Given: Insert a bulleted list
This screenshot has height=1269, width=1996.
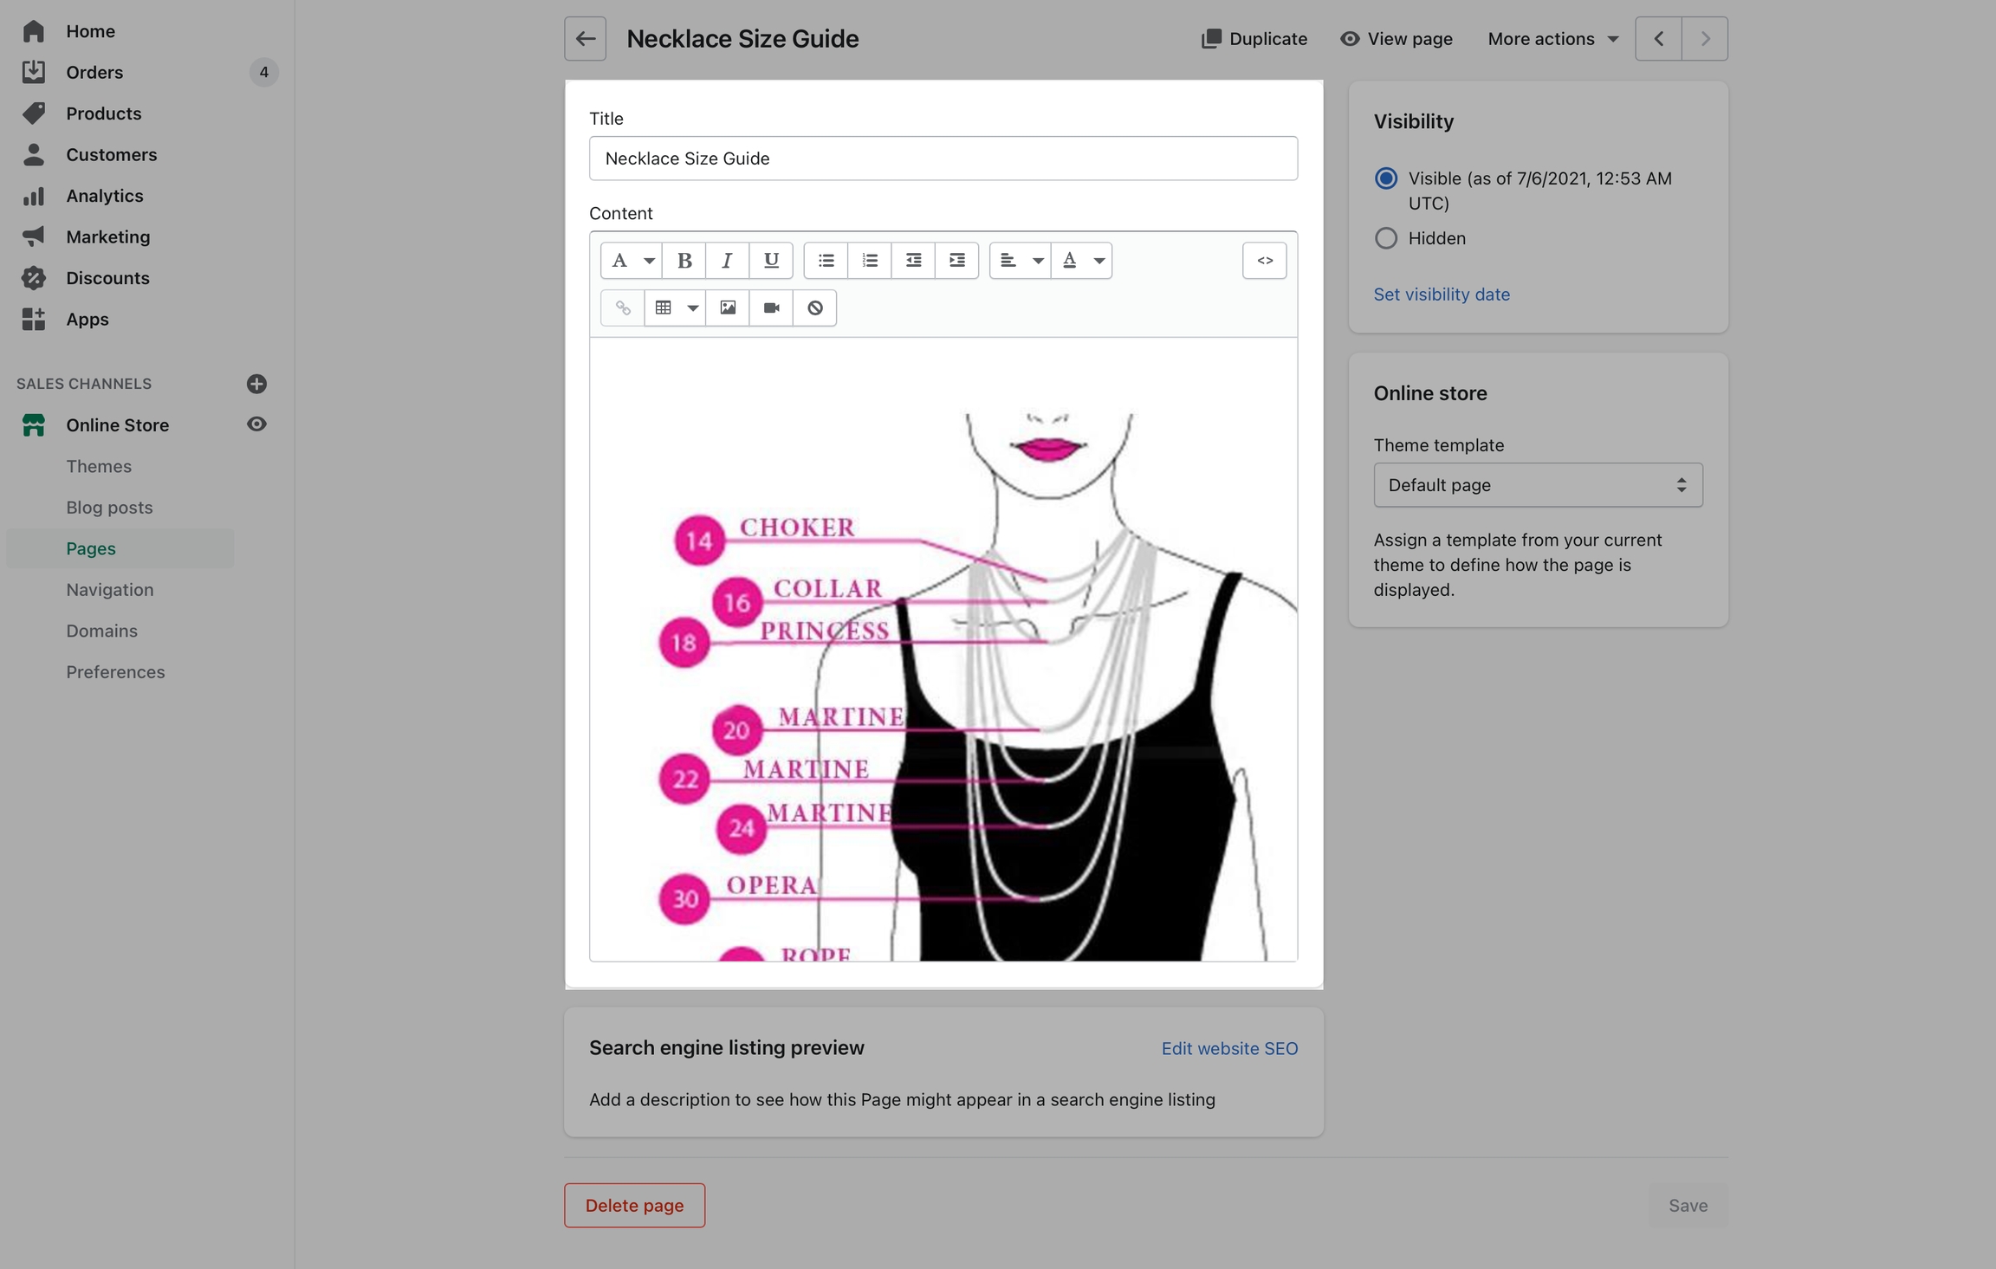Looking at the screenshot, I should (826, 261).
